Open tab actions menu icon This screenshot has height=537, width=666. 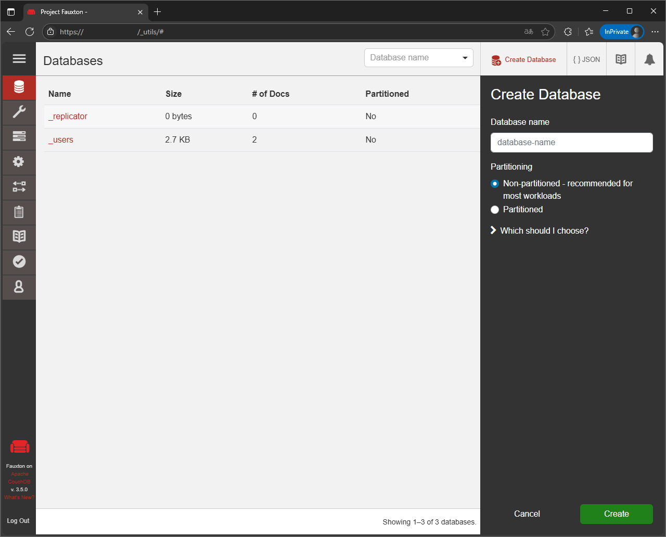click(11, 11)
